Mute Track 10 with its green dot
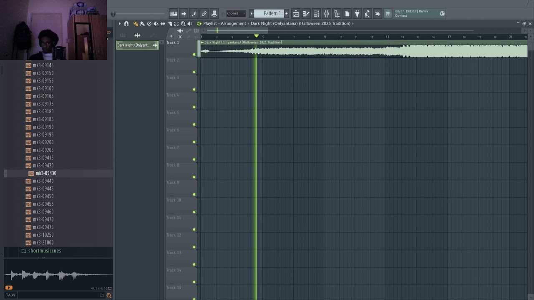Viewport: 534px width, 300px height. (194, 212)
